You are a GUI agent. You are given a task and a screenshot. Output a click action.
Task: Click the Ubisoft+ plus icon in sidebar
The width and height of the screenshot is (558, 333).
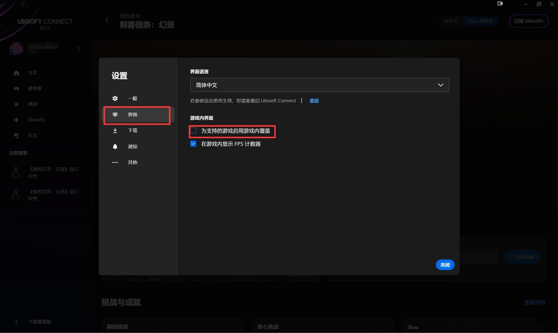coord(16,120)
